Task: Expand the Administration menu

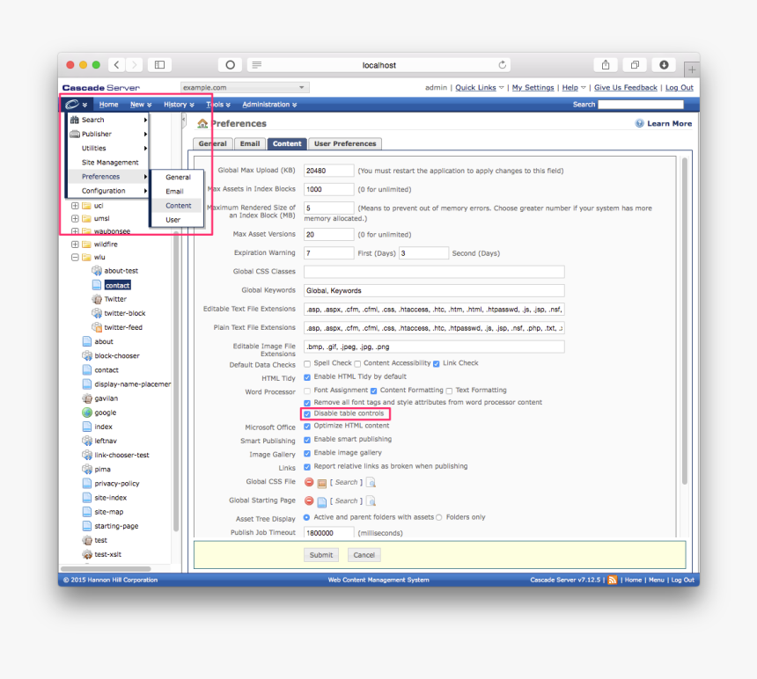Action: coord(269,104)
